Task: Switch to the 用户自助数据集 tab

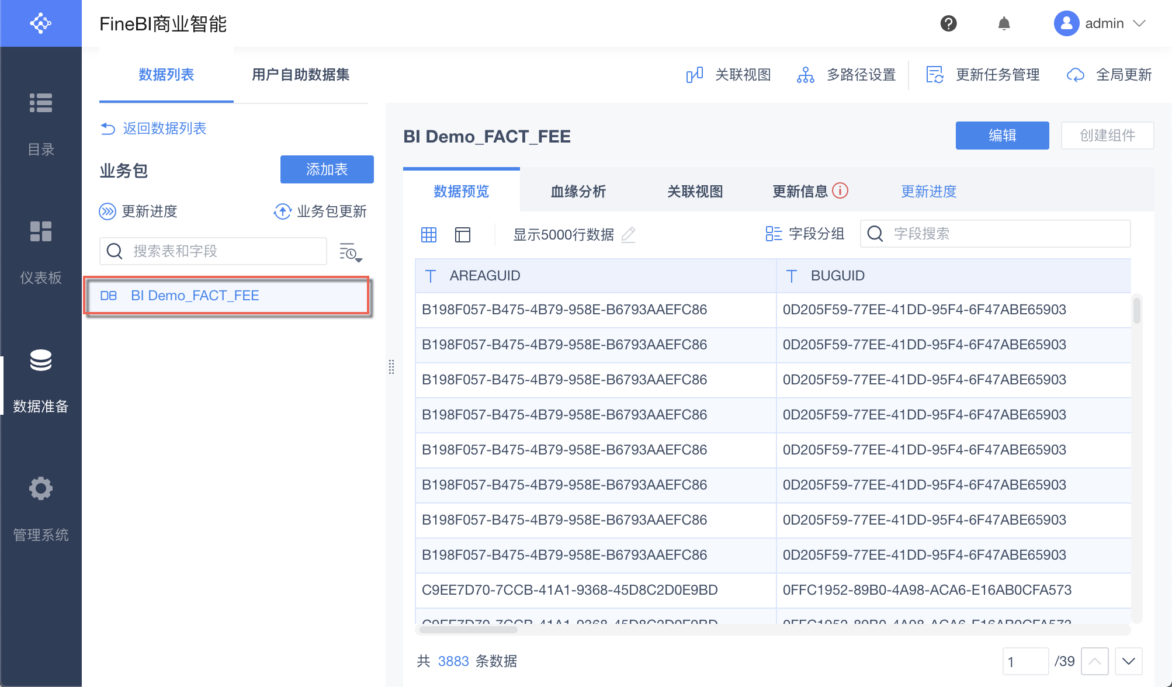Action: pos(300,75)
